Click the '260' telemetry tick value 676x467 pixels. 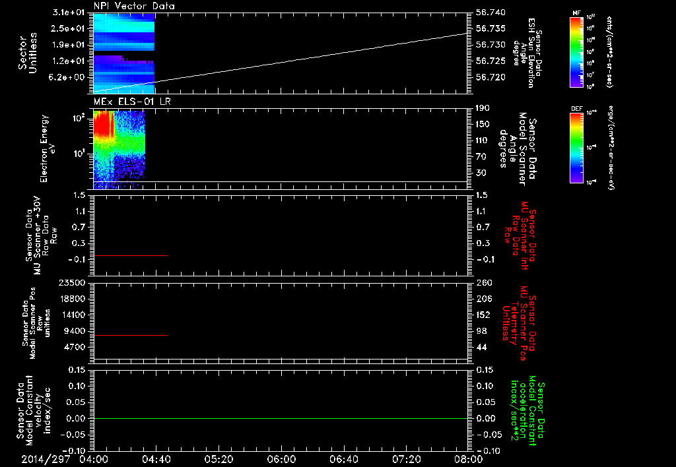coord(483,282)
